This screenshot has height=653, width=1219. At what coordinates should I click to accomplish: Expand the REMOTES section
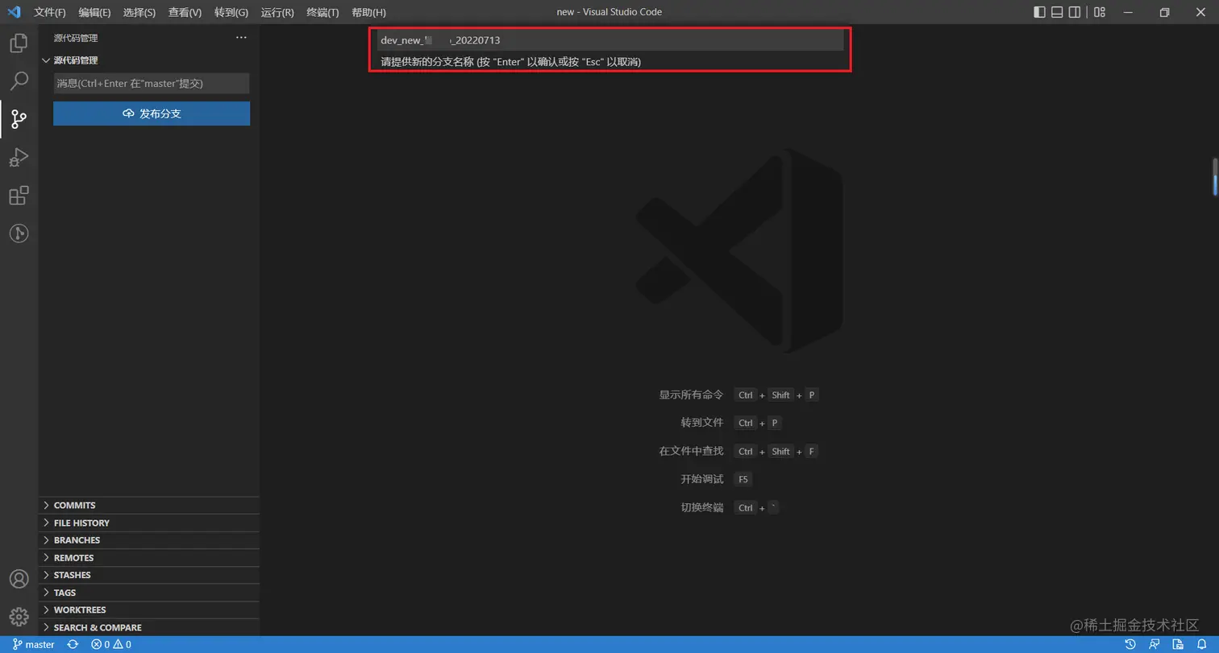[x=149, y=557]
